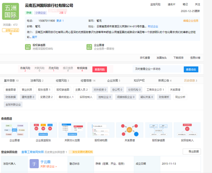Click 股东信息 1 button
Image resolution: width=212 pixels, height=173 pixels.
(x=44, y=90)
